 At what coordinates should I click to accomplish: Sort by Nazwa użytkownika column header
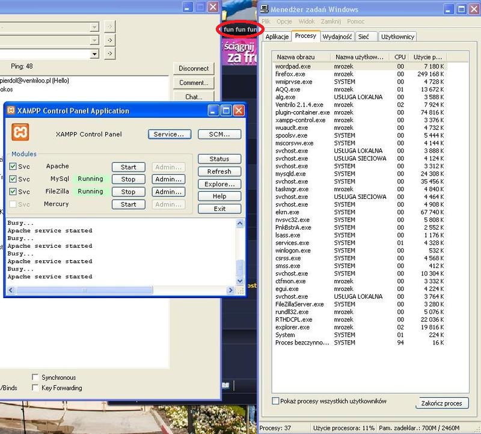[x=360, y=57]
